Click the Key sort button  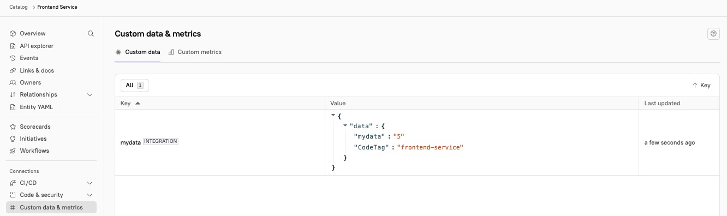point(701,86)
